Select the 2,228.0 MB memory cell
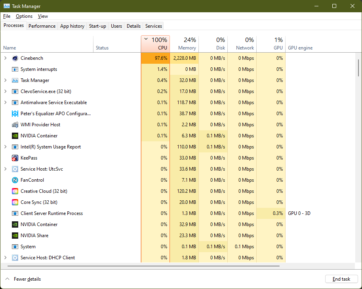 pos(184,58)
